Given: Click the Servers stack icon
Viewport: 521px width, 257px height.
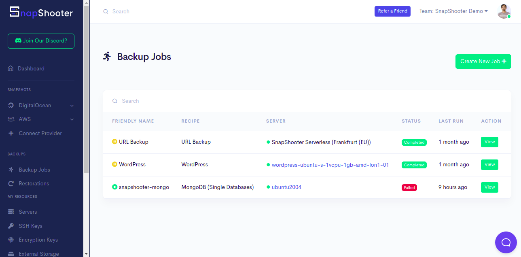Looking at the screenshot, I should pos(11,212).
